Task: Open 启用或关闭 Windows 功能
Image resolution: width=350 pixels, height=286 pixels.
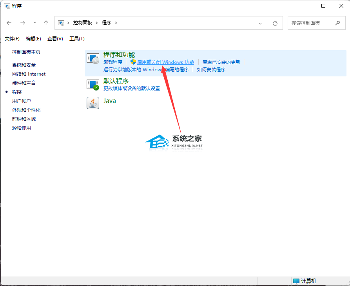Action: tap(165, 62)
